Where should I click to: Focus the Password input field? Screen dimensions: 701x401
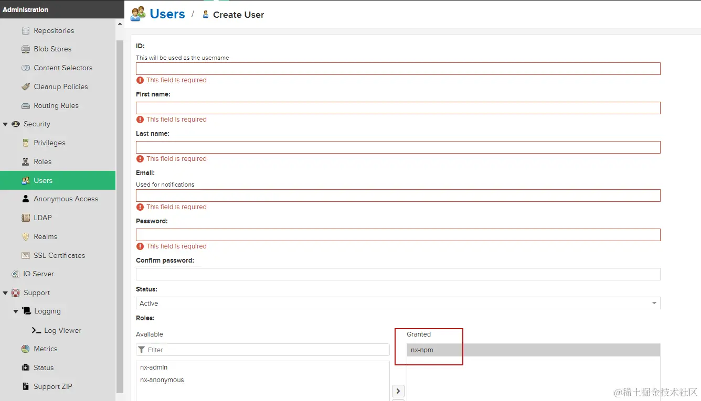click(x=398, y=235)
